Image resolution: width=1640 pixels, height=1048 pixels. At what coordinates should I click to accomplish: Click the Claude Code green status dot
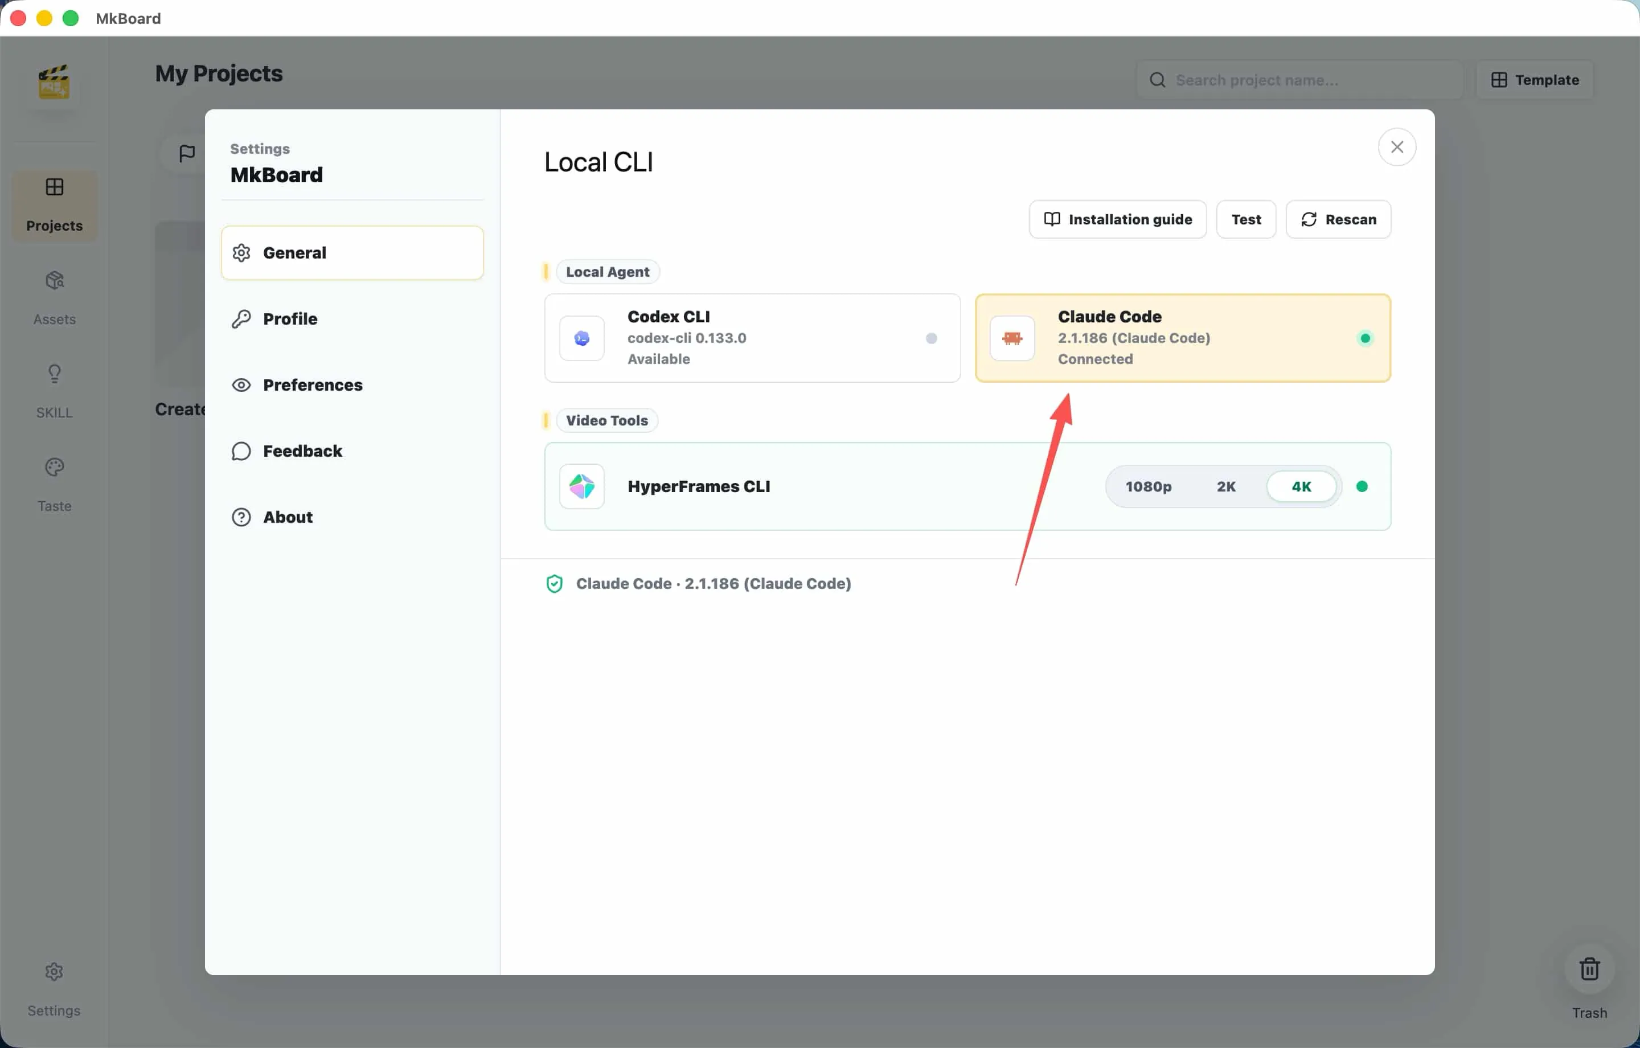[x=1365, y=338]
